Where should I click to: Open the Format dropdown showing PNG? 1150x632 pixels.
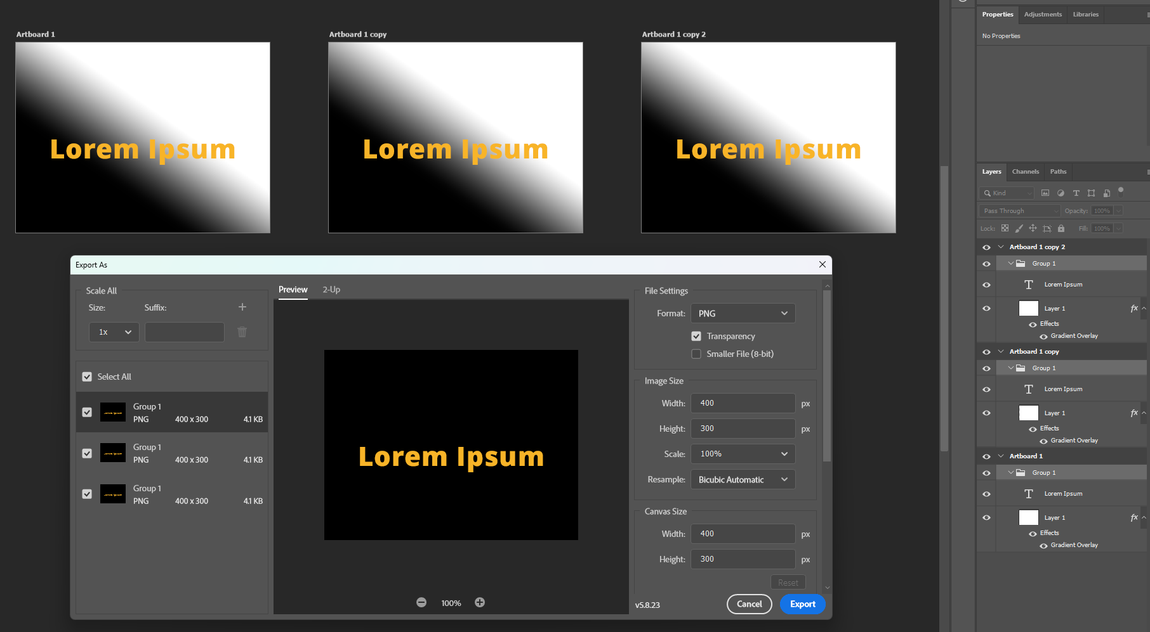743,313
